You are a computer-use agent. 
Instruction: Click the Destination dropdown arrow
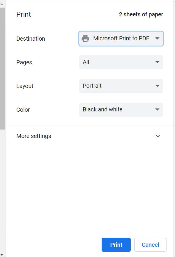157,39
